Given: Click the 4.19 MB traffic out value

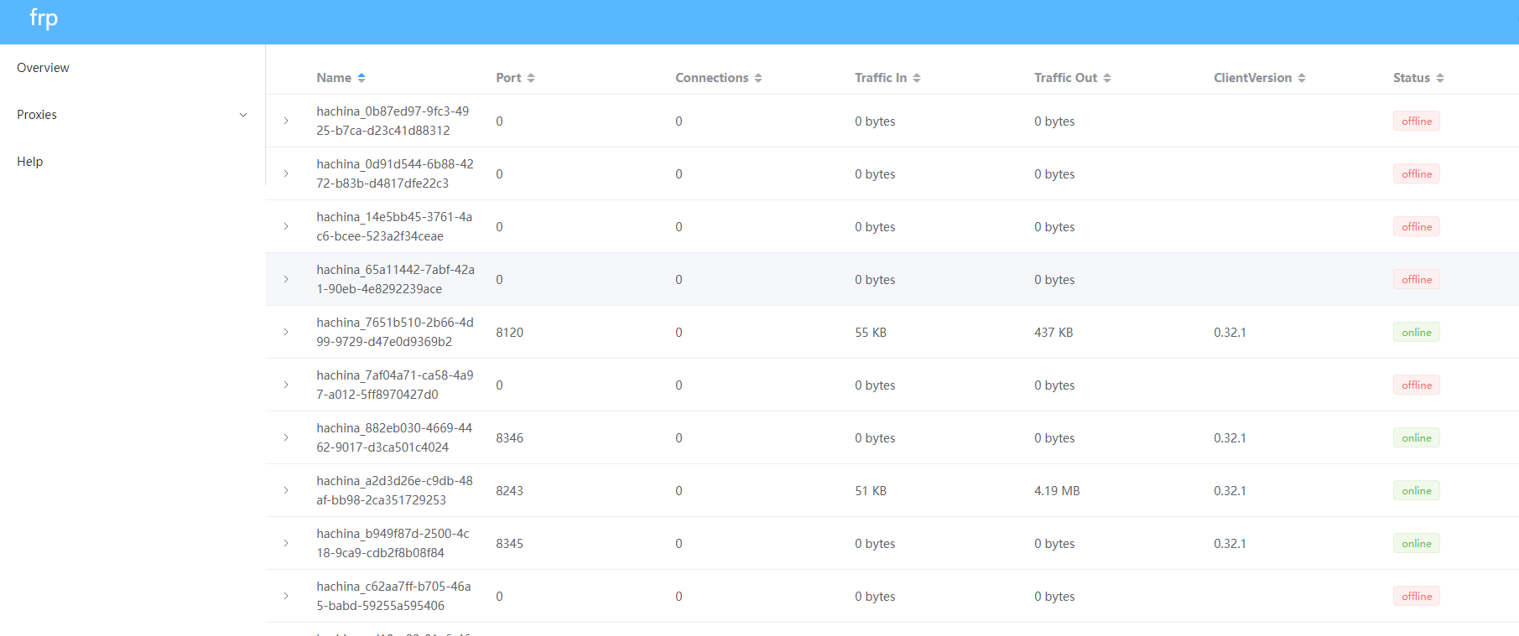Looking at the screenshot, I should [x=1057, y=490].
